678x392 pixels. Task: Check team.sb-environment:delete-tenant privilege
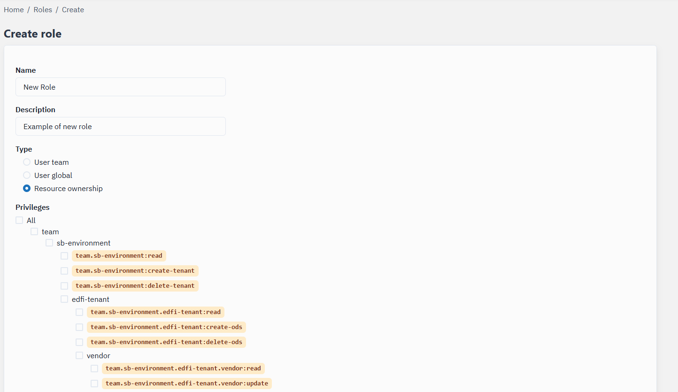tap(64, 286)
